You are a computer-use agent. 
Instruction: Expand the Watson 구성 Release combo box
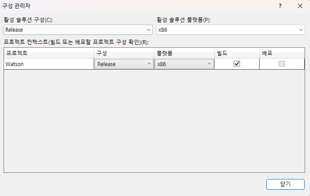click(124, 64)
